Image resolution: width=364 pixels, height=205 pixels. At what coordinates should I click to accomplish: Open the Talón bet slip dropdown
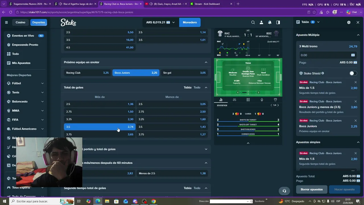pos(318,22)
